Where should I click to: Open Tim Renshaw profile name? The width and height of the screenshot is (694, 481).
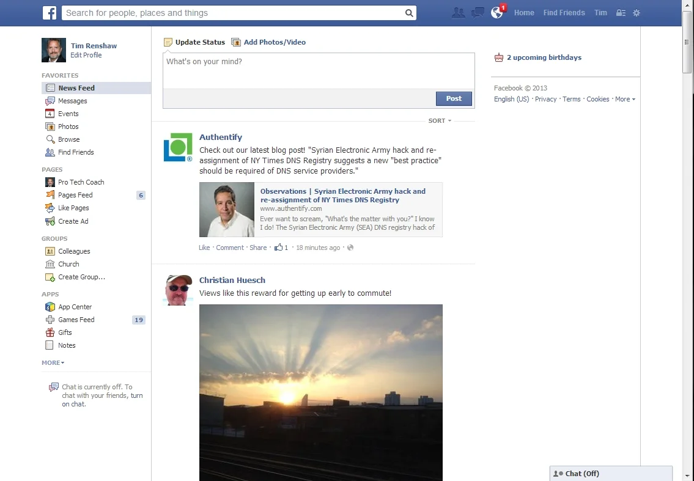(x=94, y=46)
